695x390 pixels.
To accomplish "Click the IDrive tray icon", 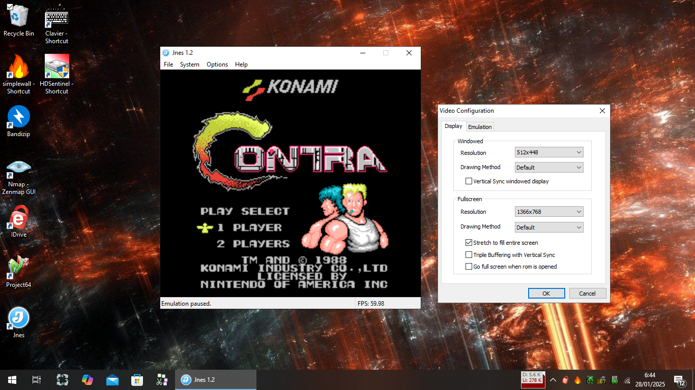I will click(565, 380).
